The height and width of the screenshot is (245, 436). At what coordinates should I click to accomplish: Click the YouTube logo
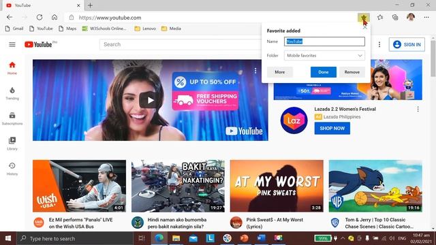38,44
